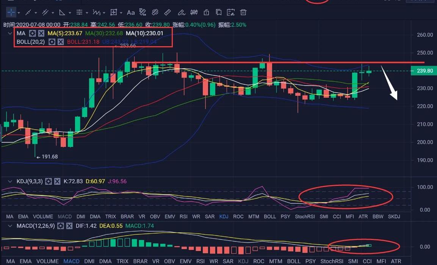Select StochRSI in the KDJ panel tabs
Image resolution: width=437 pixels, height=265 pixels.
(x=305, y=217)
